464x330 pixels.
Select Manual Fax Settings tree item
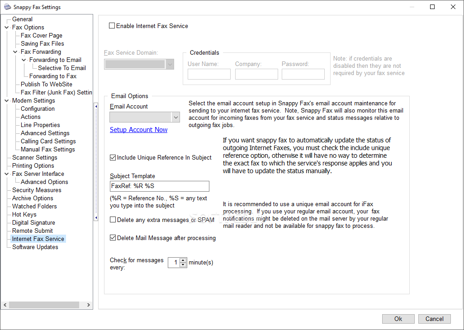pyautogui.click(x=47, y=149)
